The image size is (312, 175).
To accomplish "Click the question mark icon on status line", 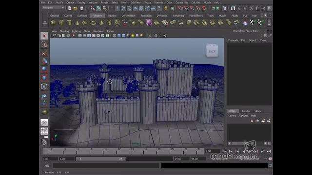I will [x=159, y=8].
